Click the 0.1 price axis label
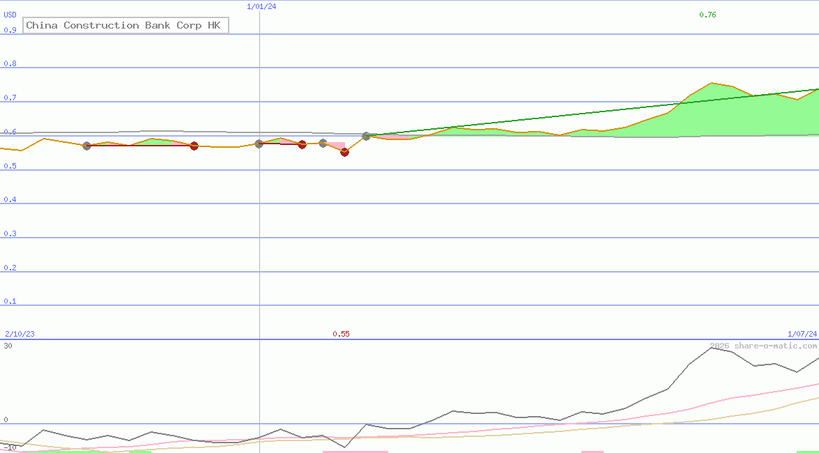 pos(10,302)
